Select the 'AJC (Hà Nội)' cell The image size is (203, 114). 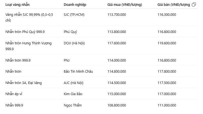click(x=74, y=83)
